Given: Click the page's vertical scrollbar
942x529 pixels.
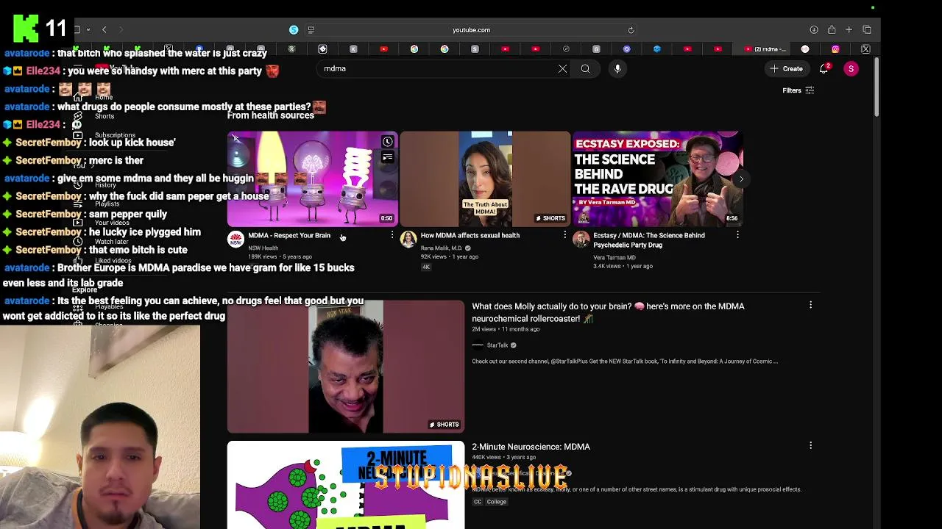Looking at the screenshot, I should tap(876, 86).
